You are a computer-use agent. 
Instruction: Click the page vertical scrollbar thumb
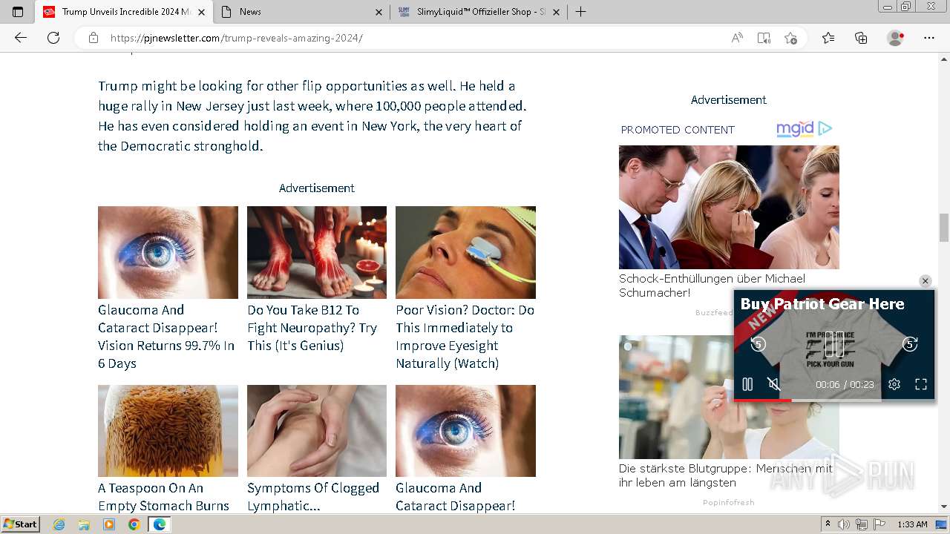pos(944,227)
